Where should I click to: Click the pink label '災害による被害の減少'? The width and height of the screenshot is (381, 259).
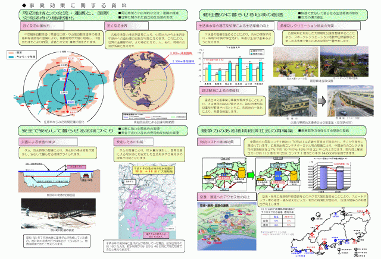tap(48, 142)
